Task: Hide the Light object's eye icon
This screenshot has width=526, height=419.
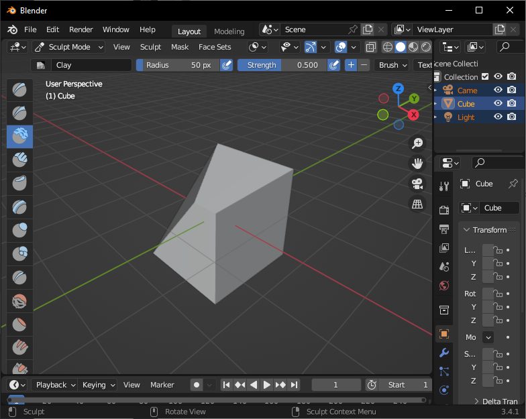Action: pyautogui.click(x=498, y=117)
